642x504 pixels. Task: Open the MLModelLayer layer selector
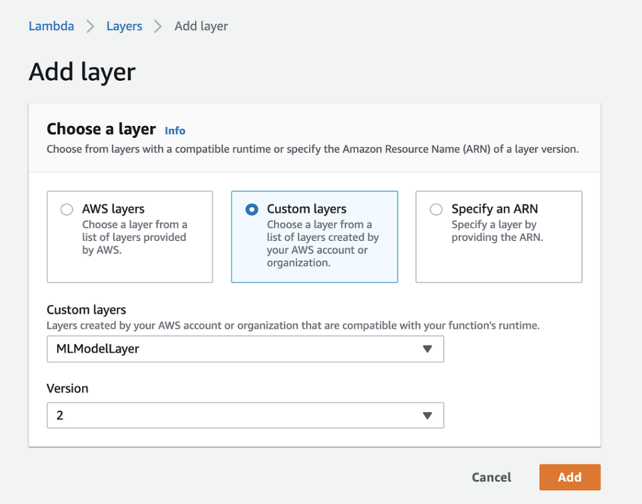pyautogui.click(x=245, y=349)
